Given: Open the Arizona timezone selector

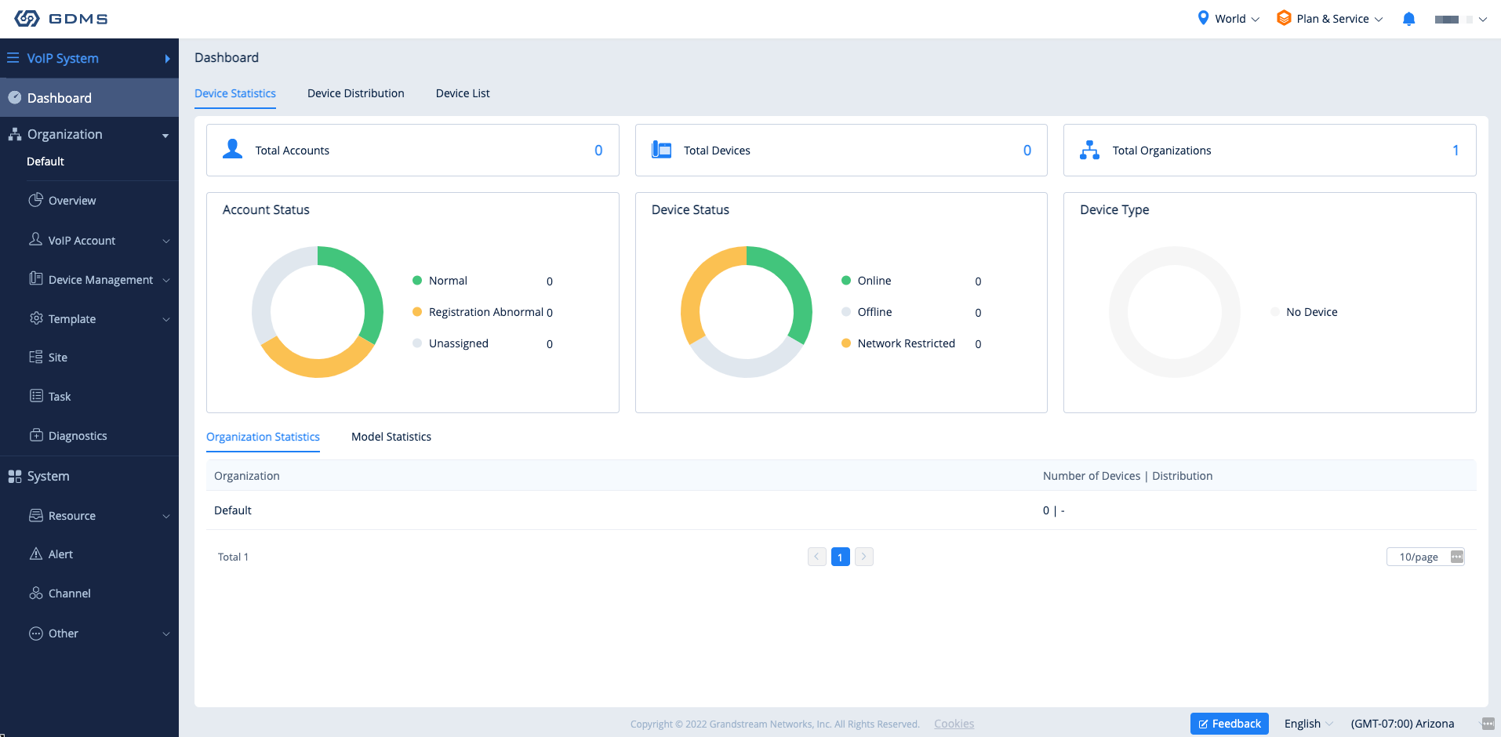Looking at the screenshot, I should pos(1402,724).
